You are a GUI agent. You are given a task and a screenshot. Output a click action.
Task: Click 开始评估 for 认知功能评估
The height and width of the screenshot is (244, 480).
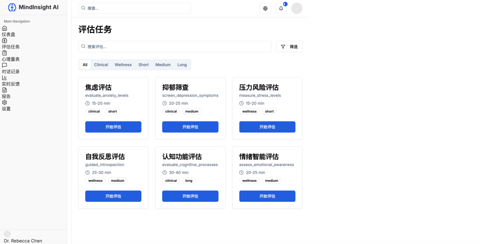pyautogui.click(x=190, y=196)
